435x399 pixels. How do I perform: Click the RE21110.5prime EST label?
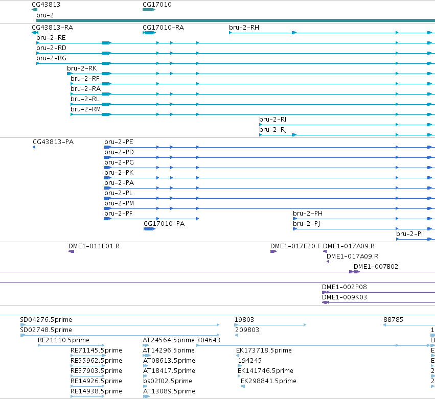coord(63,340)
